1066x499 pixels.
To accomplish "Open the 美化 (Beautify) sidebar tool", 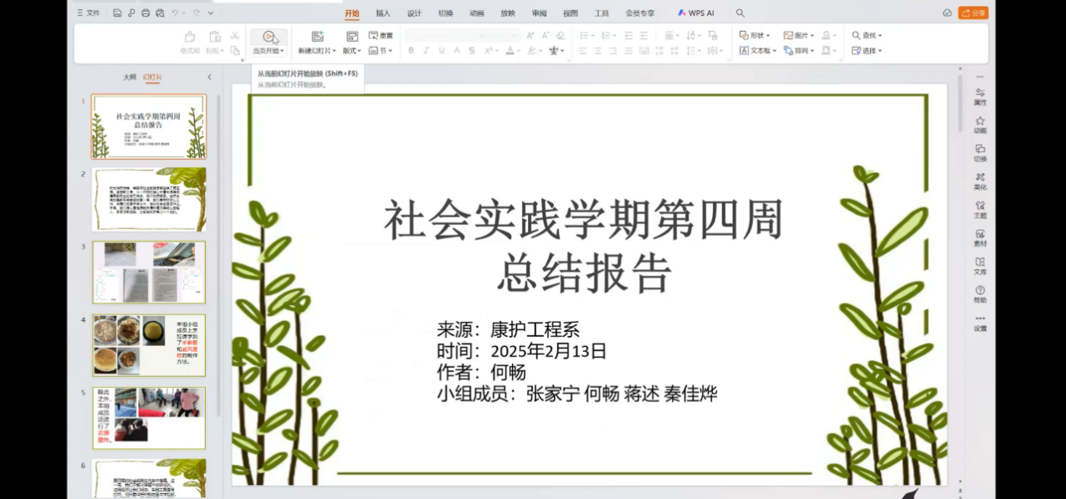I will pyautogui.click(x=980, y=181).
